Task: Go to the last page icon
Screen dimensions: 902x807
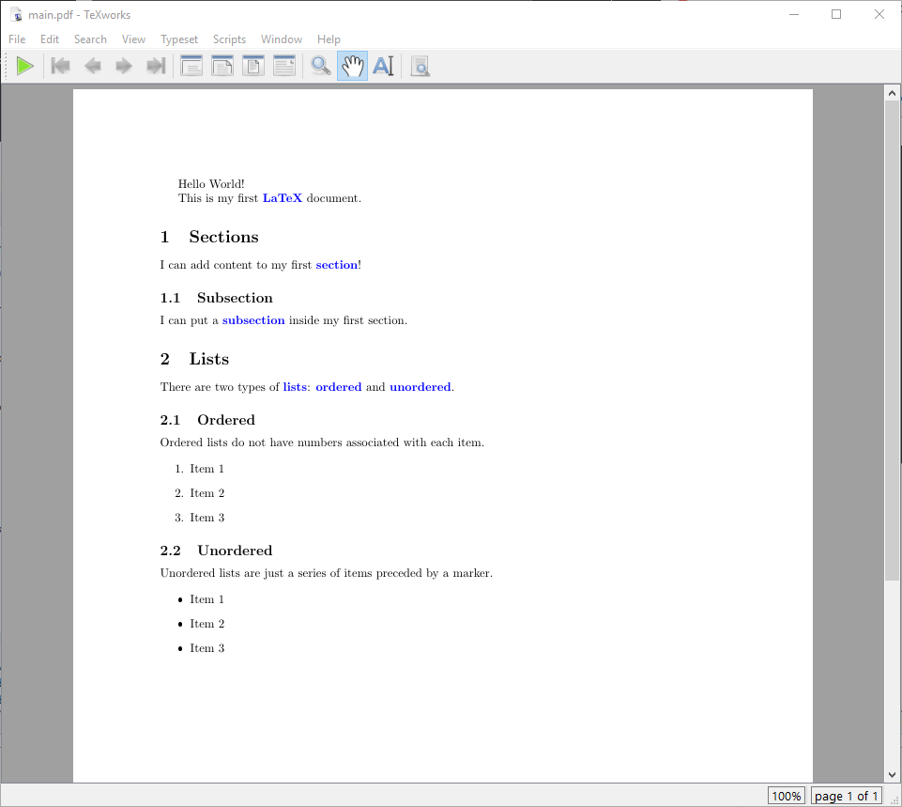Action: (x=155, y=66)
